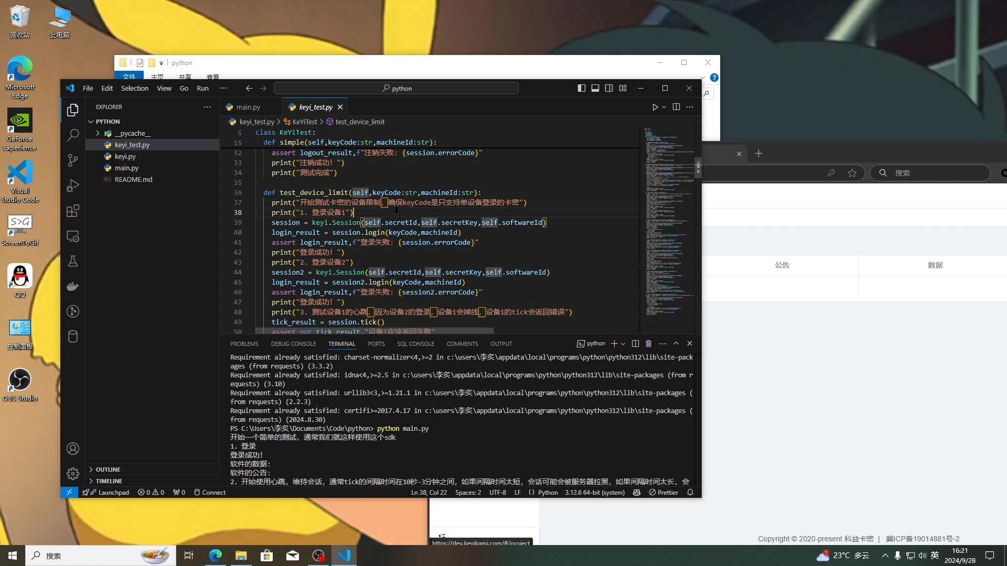The width and height of the screenshot is (1007, 566).
Task: Open the run options dropdown next to play button
Action: [663, 106]
